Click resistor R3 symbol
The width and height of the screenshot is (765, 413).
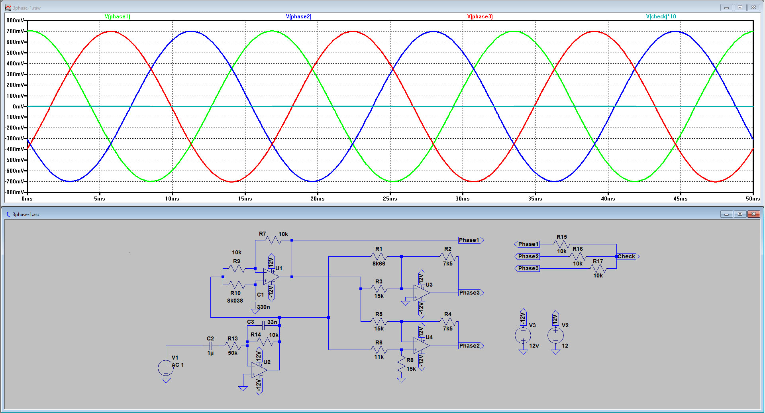379,289
